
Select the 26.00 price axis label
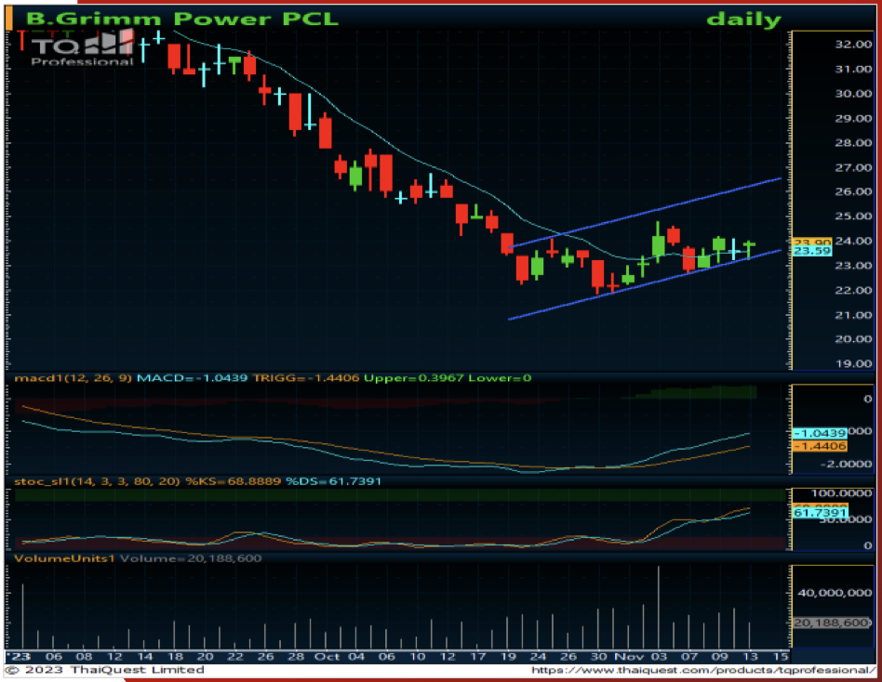pos(853,191)
